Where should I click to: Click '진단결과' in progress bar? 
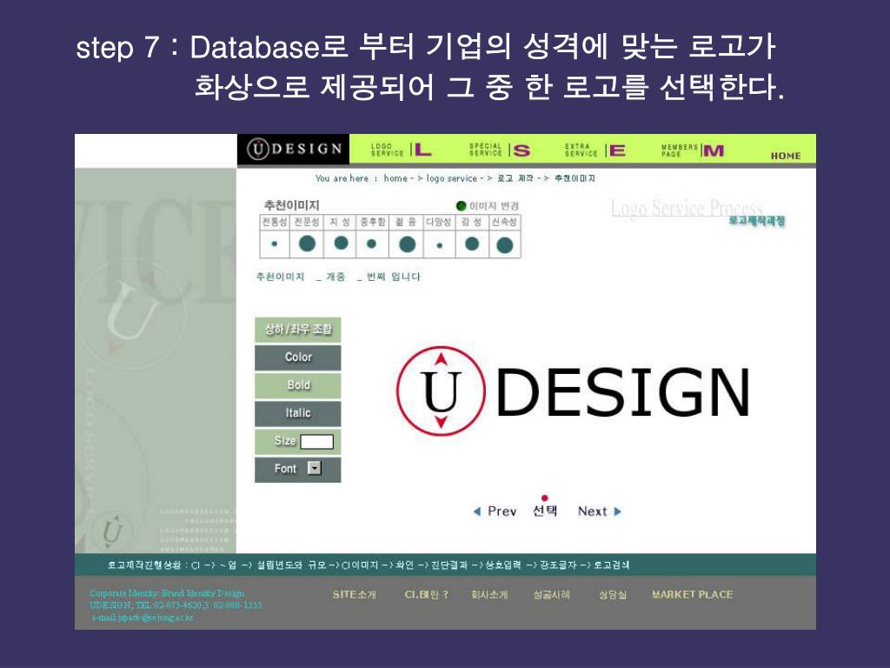[449, 565]
